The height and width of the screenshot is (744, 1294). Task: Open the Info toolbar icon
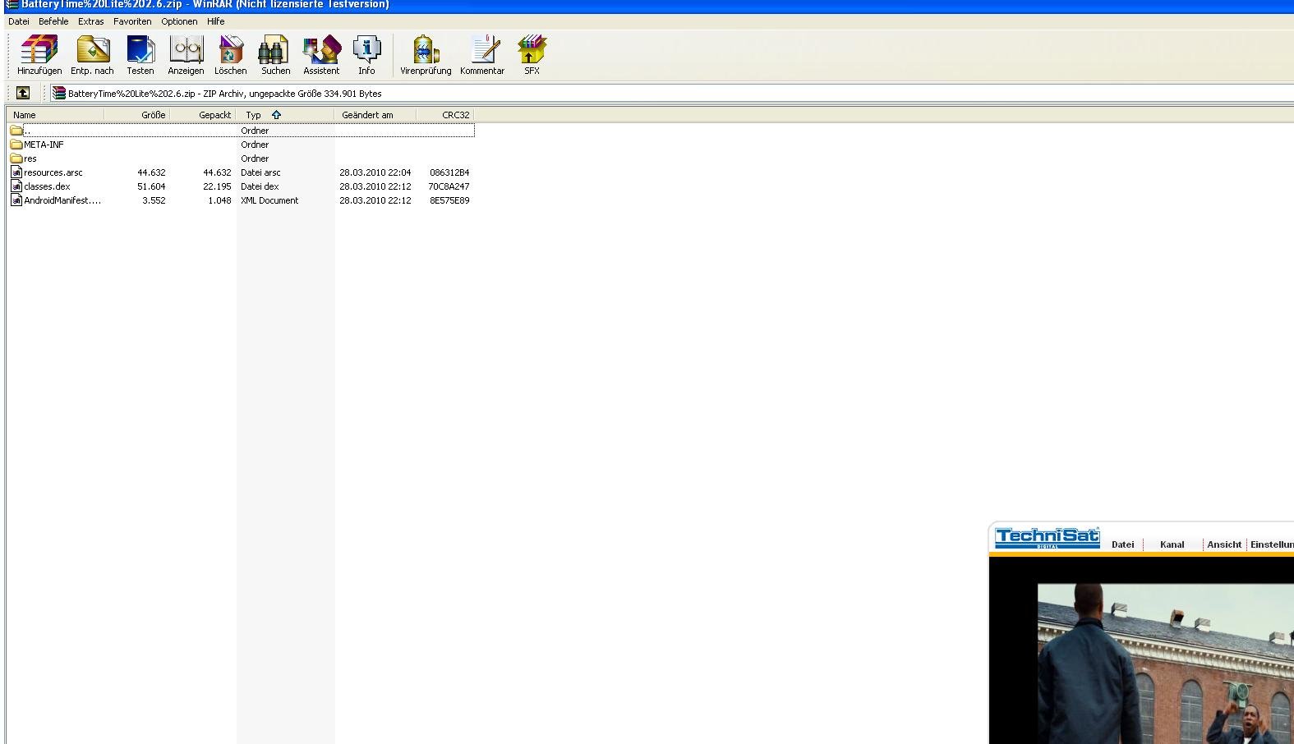tap(366, 50)
